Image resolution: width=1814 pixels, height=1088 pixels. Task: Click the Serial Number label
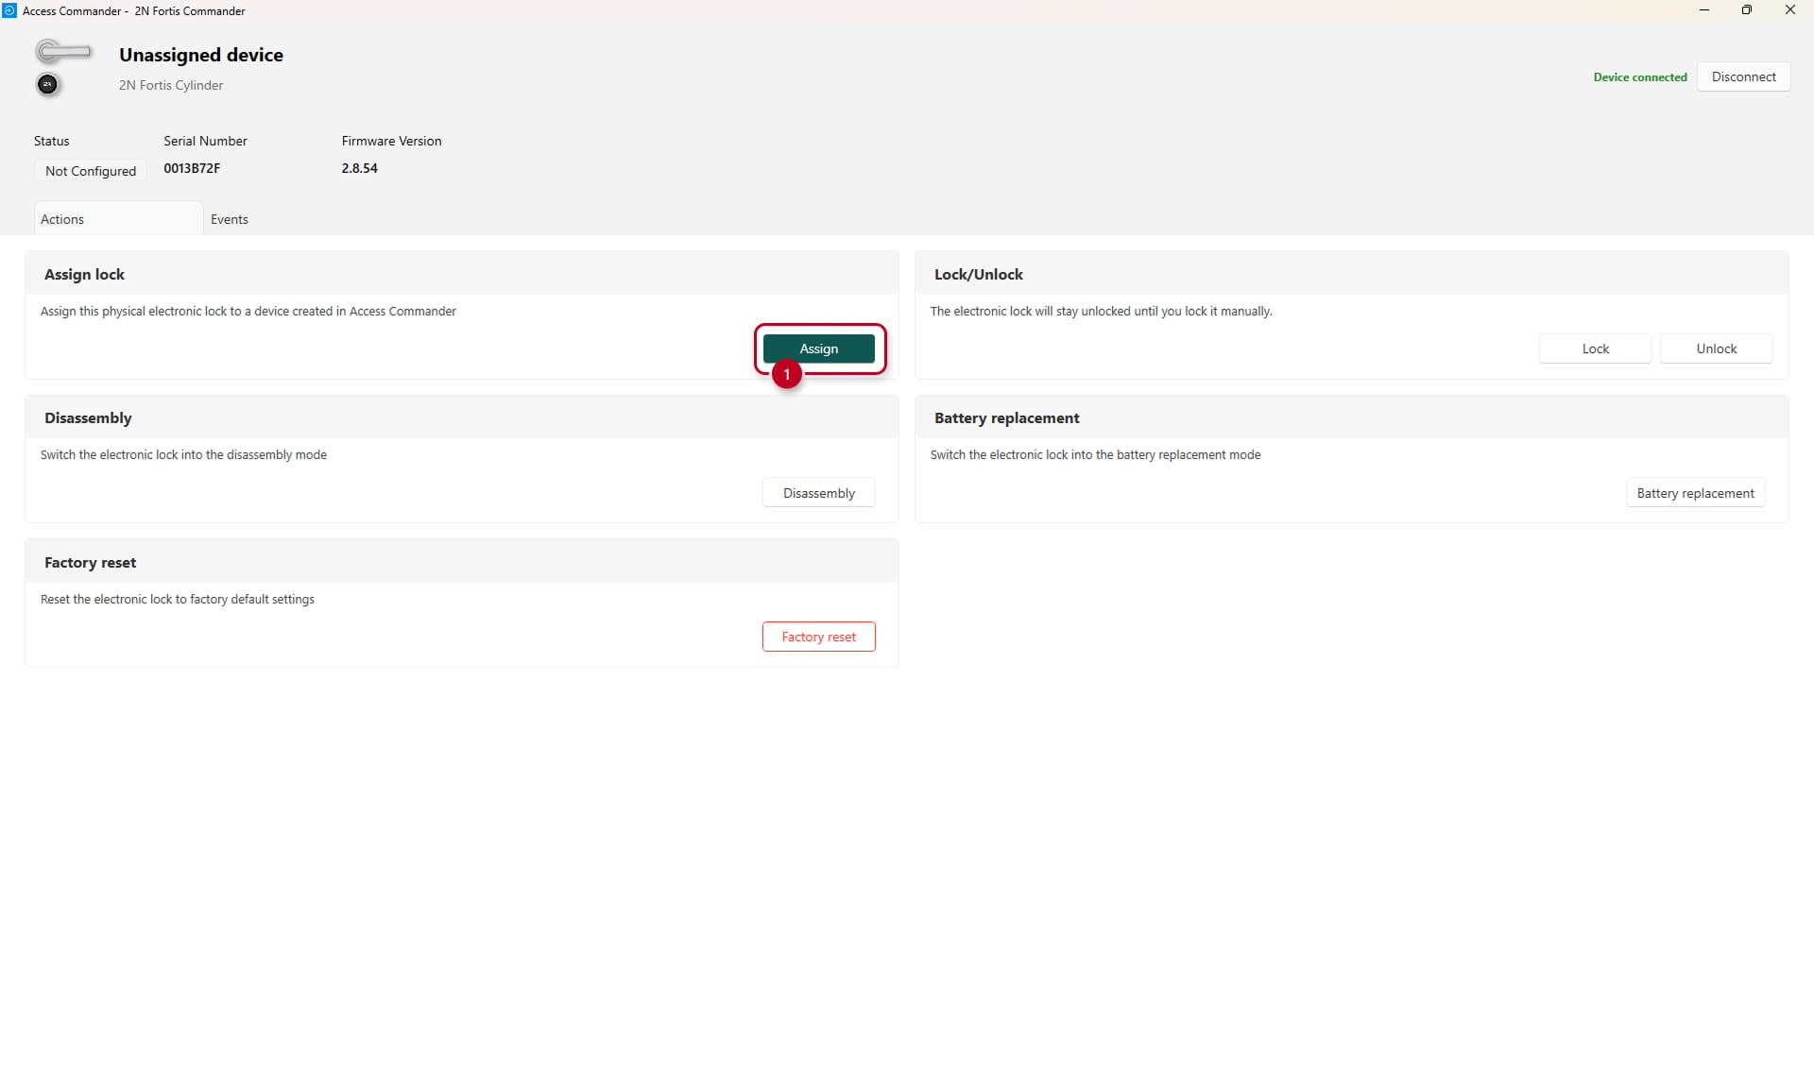[205, 141]
